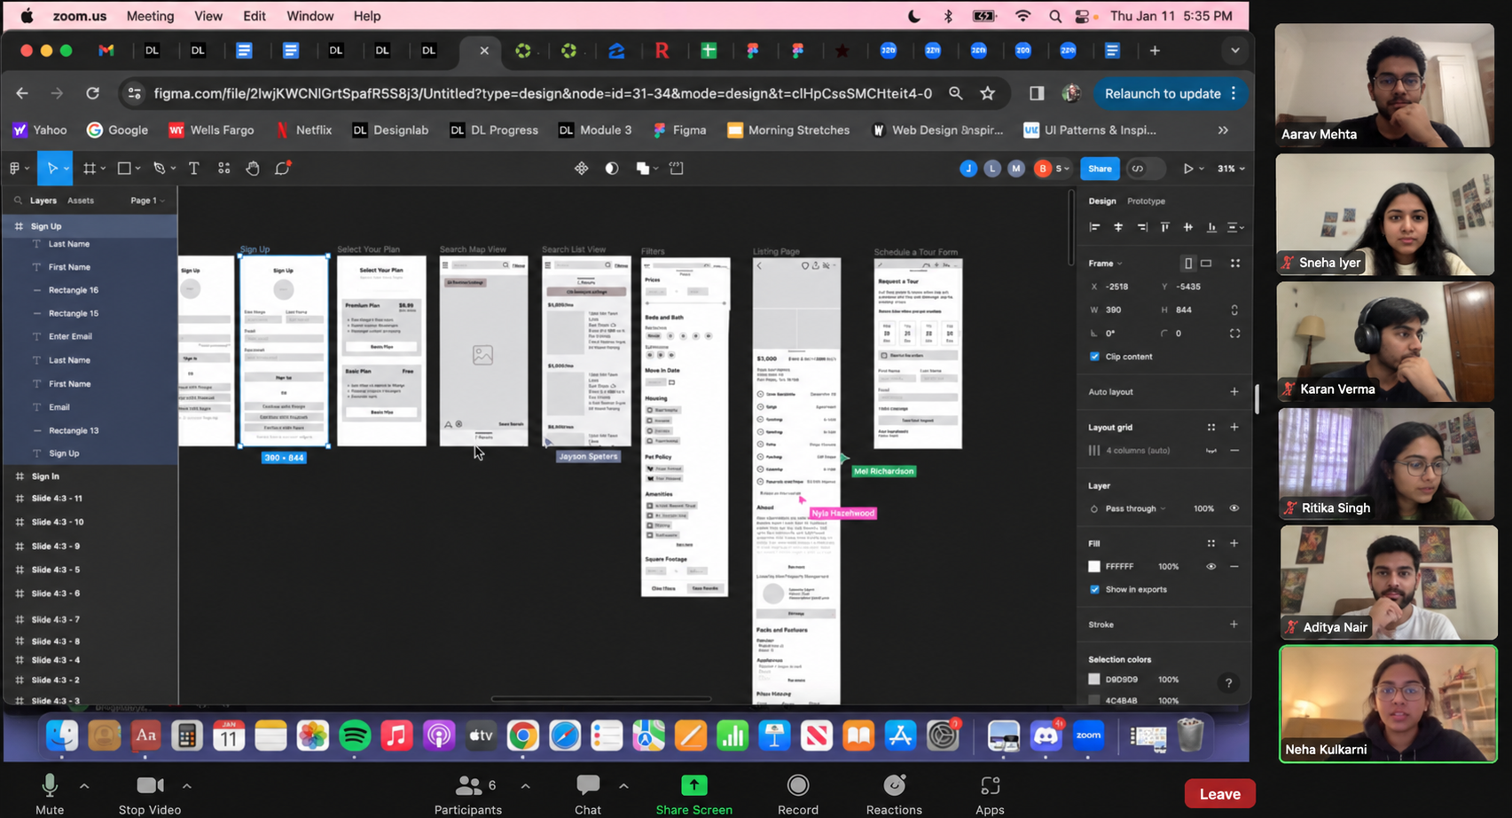Toggle visibility of the FFFFFF fill
The height and width of the screenshot is (818, 1512).
[1210, 566]
